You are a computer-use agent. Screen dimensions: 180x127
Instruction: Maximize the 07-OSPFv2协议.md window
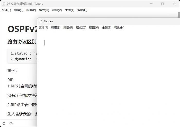click(x=163, y=4)
